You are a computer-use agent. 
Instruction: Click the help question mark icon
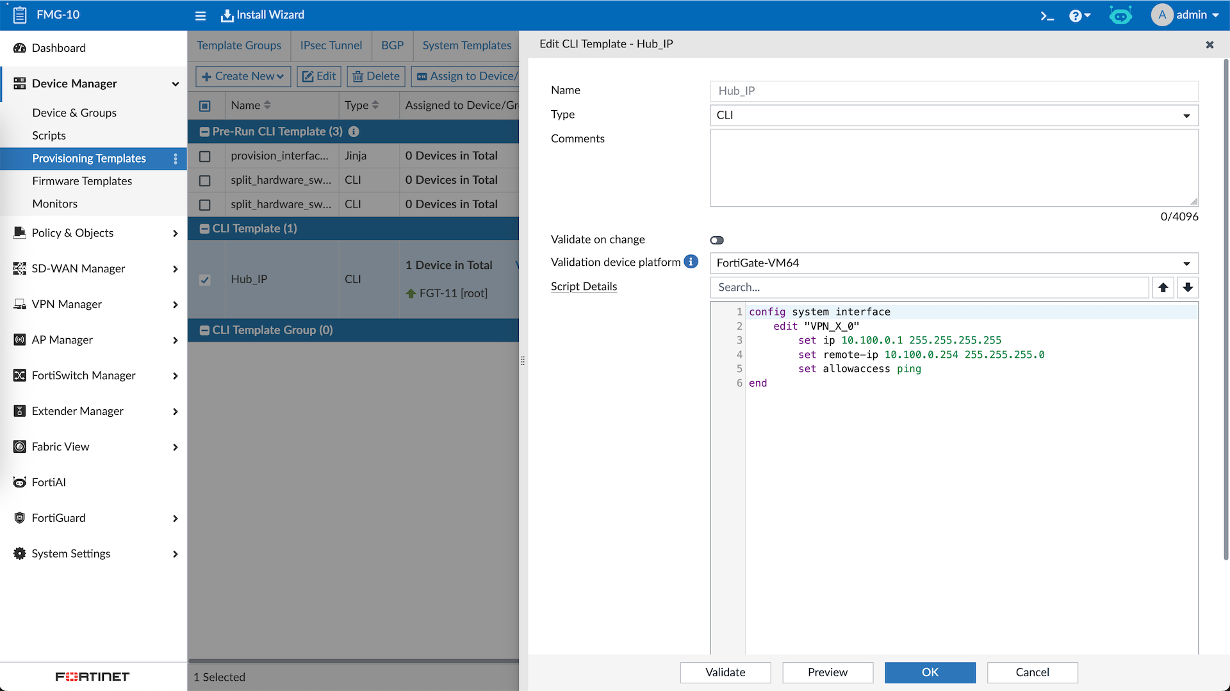1076,15
